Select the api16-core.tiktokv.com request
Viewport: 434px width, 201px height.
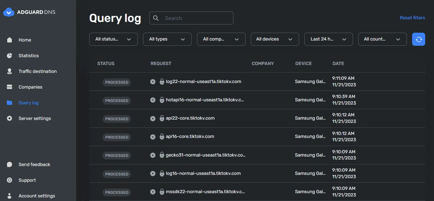[x=190, y=136]
